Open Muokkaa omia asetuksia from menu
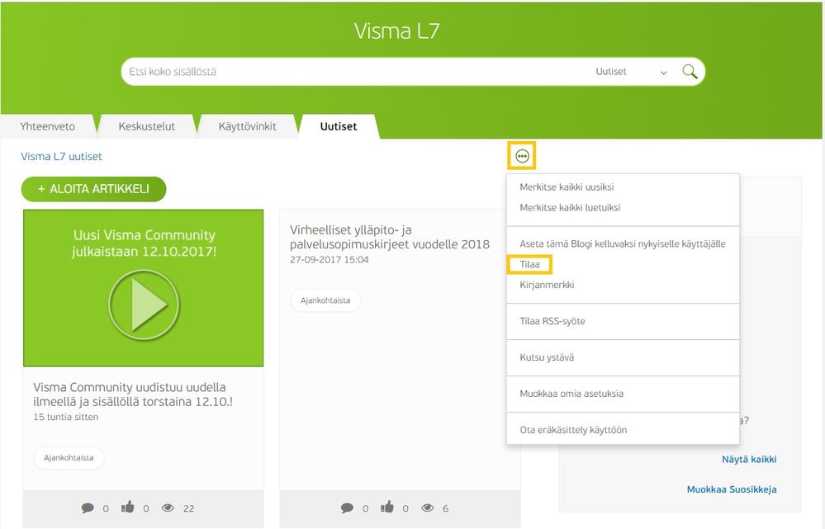 point(571,394)
